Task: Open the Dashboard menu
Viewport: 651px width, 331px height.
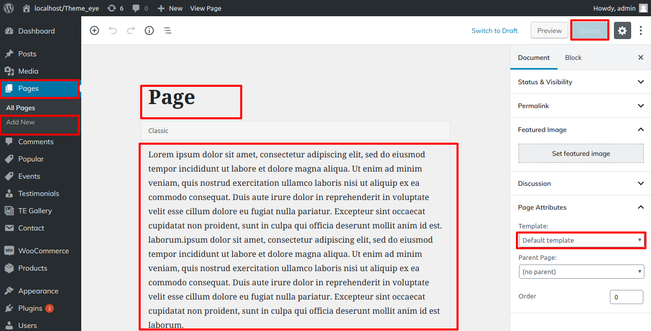Action: click(41, 31)
